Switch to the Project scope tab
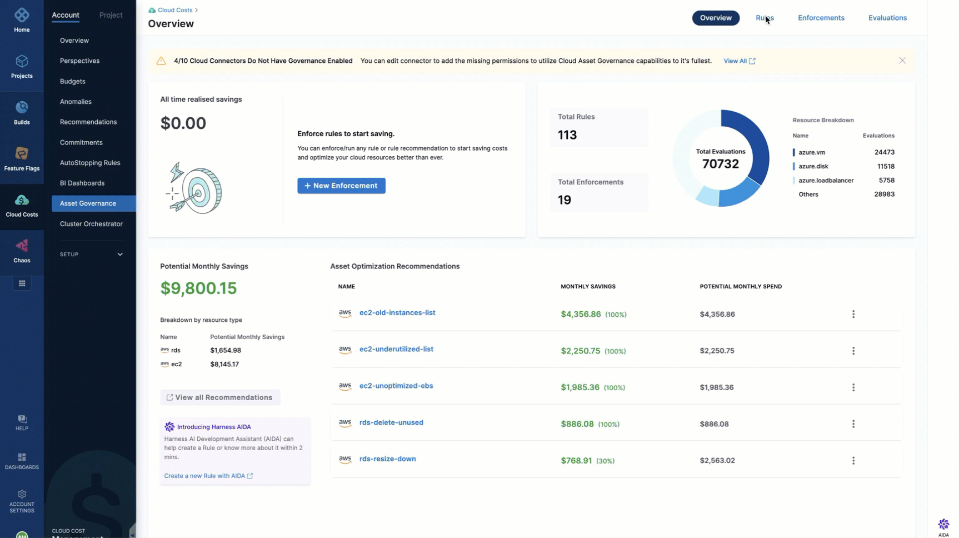This screenshot has width=959, height=538. 111,15
